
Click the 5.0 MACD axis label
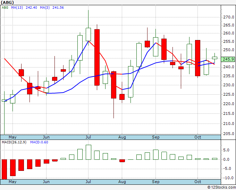point(226,150)
